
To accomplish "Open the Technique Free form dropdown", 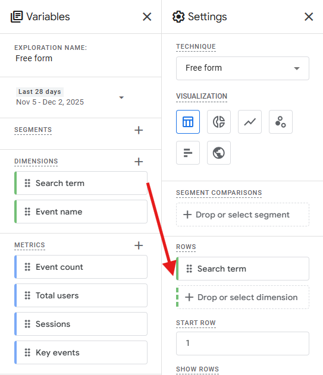I will 243,68.
